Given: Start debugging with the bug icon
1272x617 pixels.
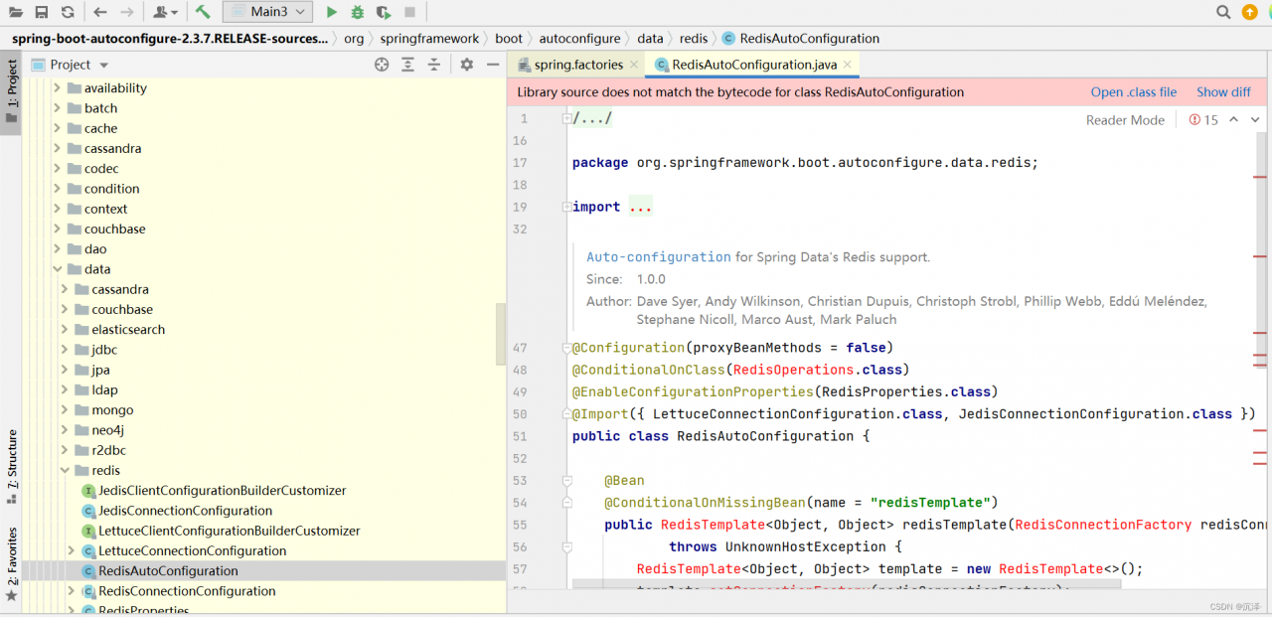Looking at the screenshot, I should tap(358, 12).
